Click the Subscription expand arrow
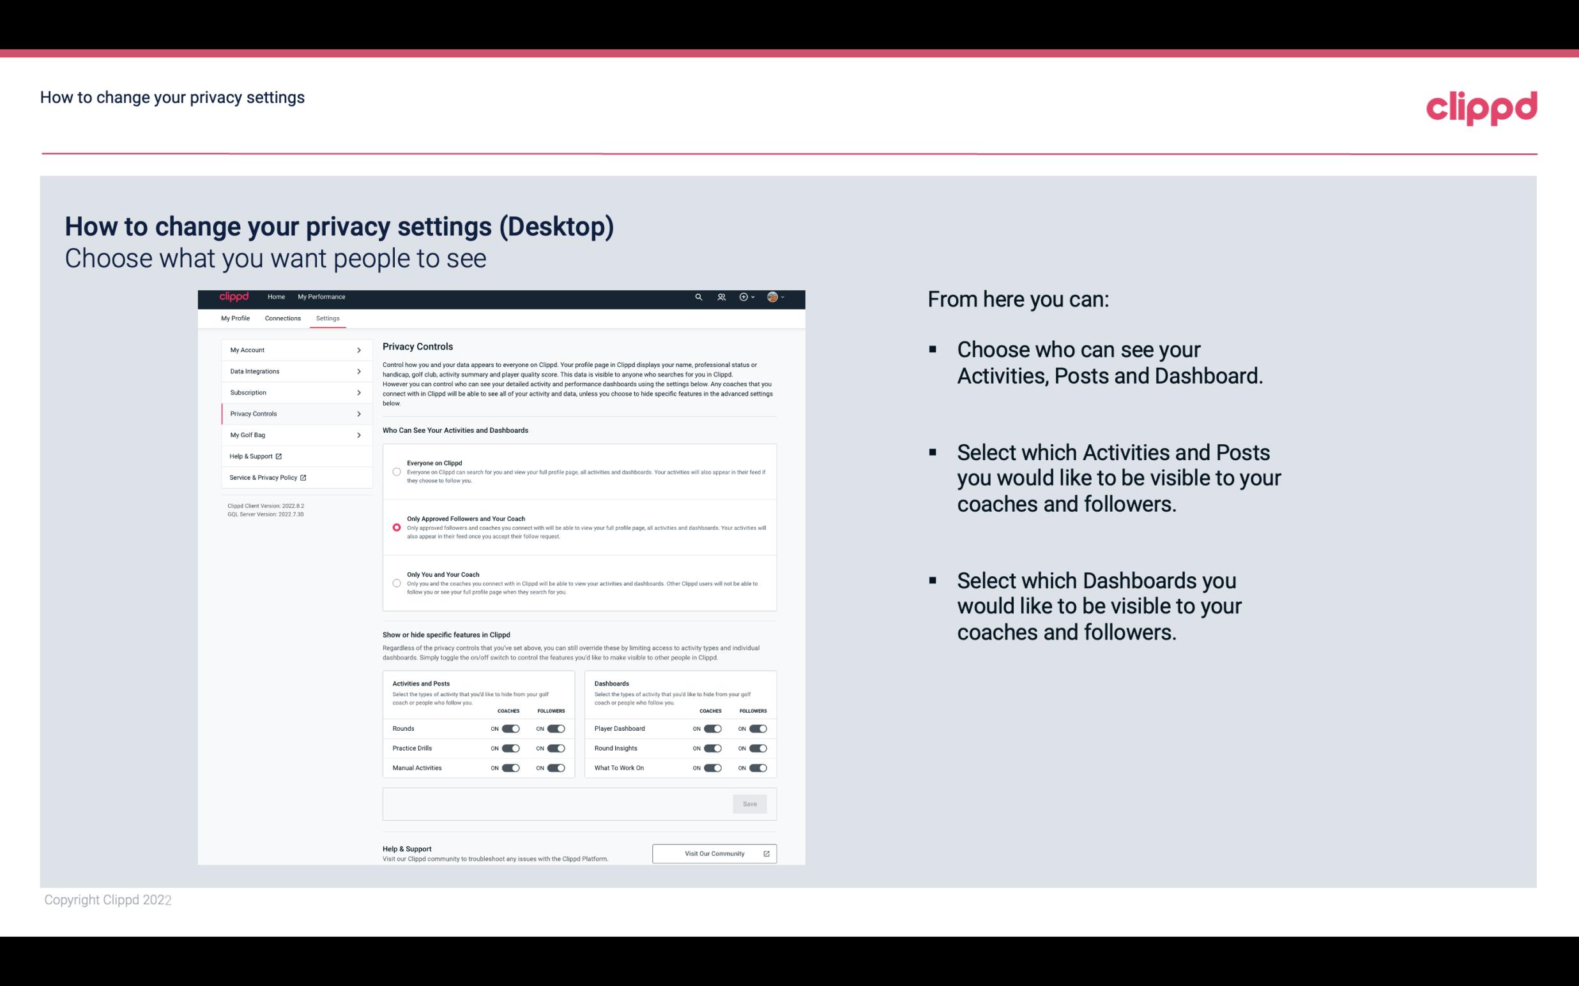 coord(360,393)
